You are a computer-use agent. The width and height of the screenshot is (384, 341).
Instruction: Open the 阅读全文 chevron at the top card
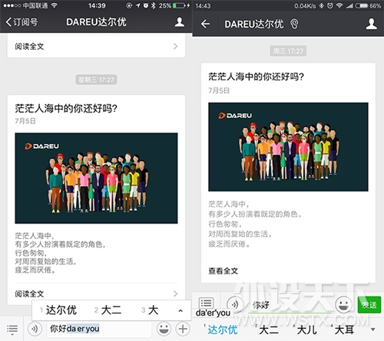pos(175,46)
